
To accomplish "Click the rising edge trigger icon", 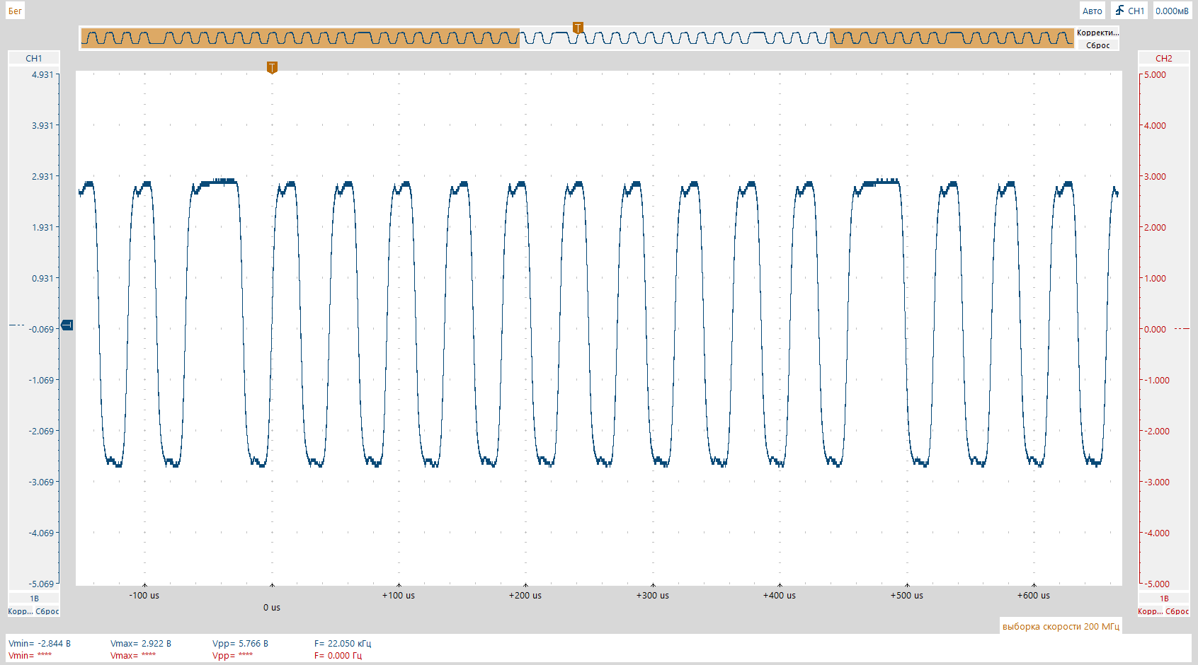I will [1119, 11].
